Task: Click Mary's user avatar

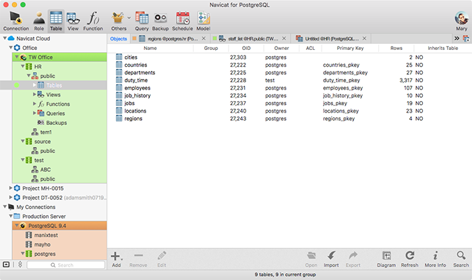Action: pos(461,18)
